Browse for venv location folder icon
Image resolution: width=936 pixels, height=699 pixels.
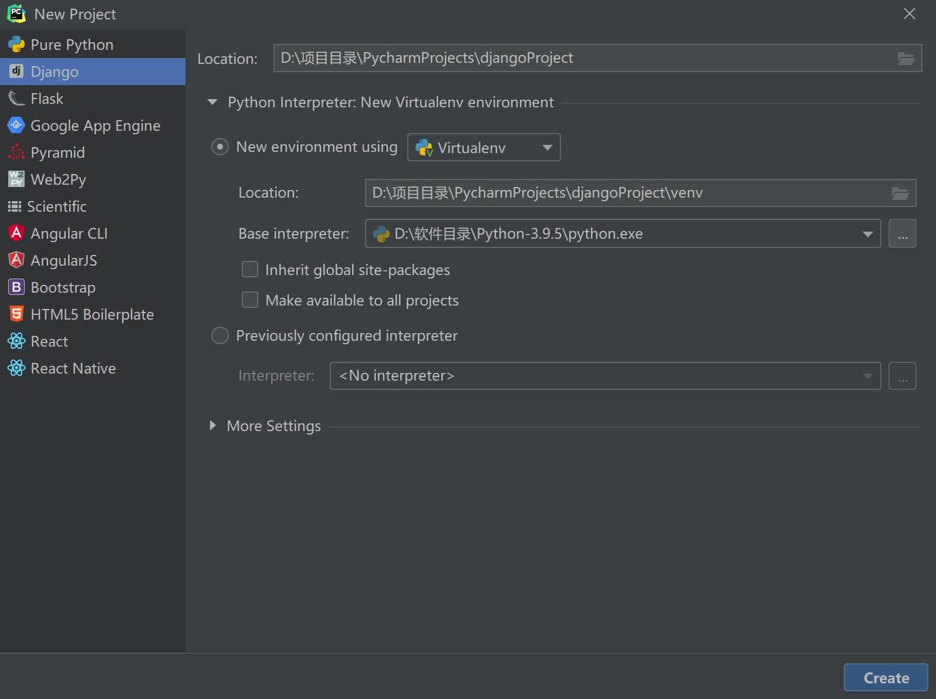coord(900,194)
